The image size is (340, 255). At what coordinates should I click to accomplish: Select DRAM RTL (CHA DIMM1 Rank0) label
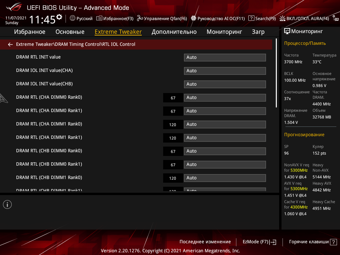(49, 124)
